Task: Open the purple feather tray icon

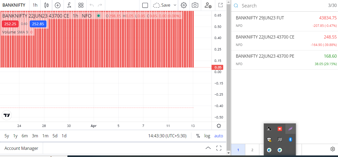Action: (290, 129)
